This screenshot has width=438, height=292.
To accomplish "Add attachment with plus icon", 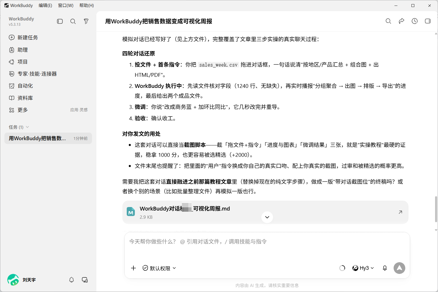I will coord(133,268).
